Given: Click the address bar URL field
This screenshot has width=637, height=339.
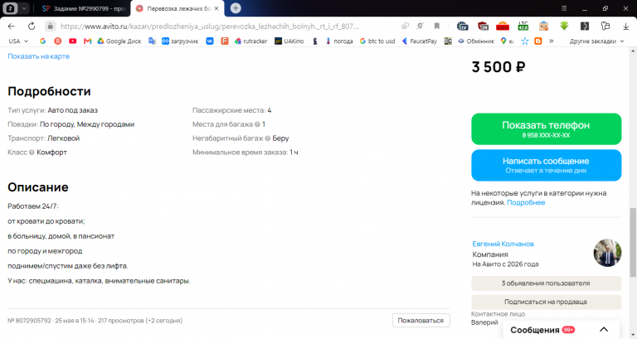Looking at the screenshot, I should pyautogui.click(x=209, y=26).
